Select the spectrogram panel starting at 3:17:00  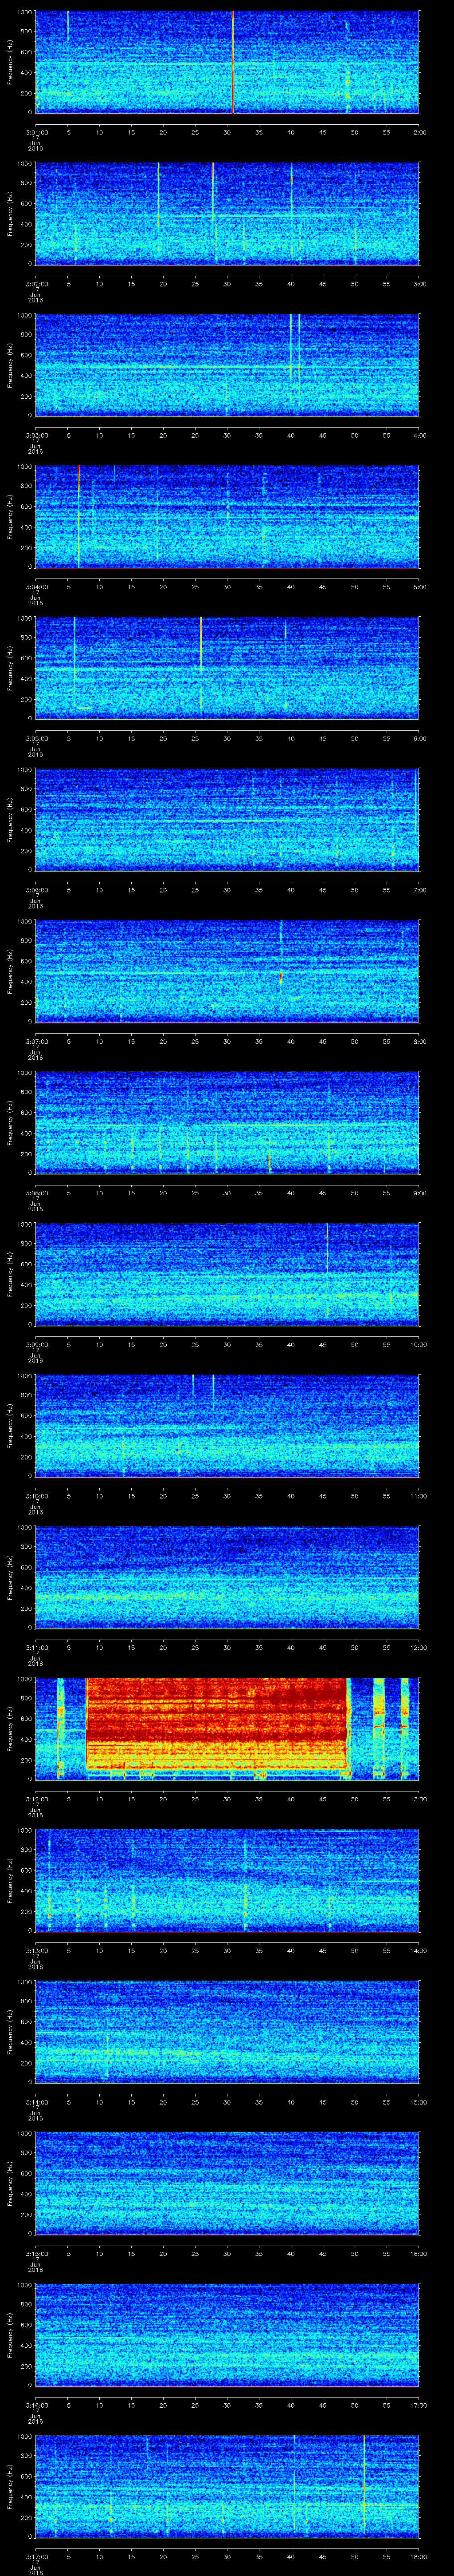[x=227, y=2486]
